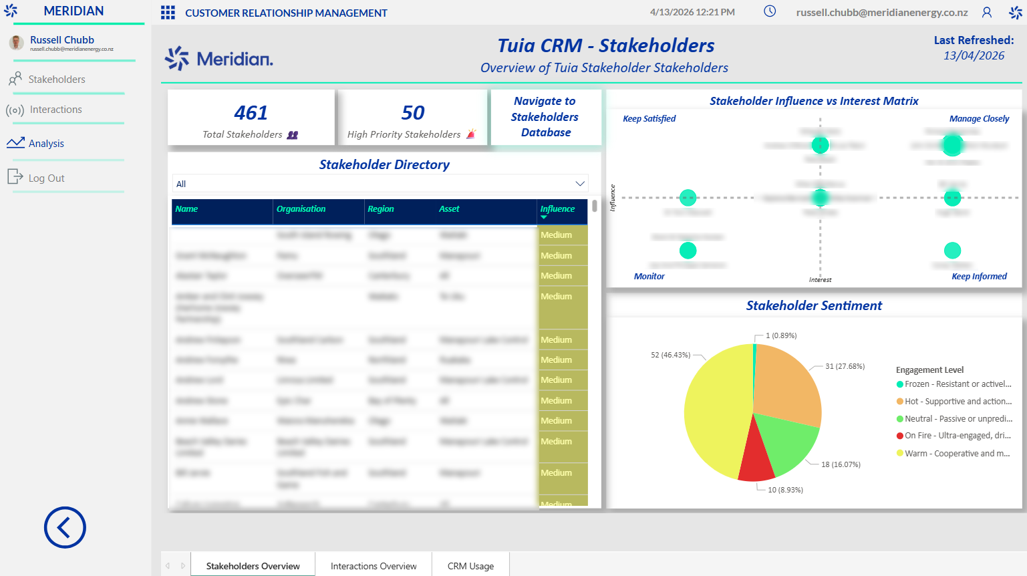
Task: Open the user profile icon
Action: point(987,12)
